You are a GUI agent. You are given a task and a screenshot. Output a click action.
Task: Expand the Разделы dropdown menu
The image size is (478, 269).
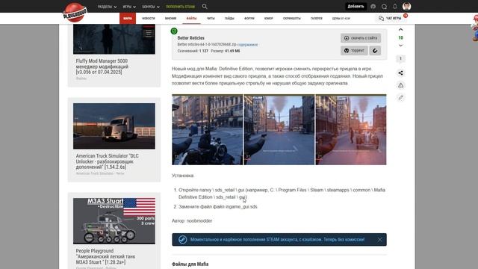click(107, 7)
